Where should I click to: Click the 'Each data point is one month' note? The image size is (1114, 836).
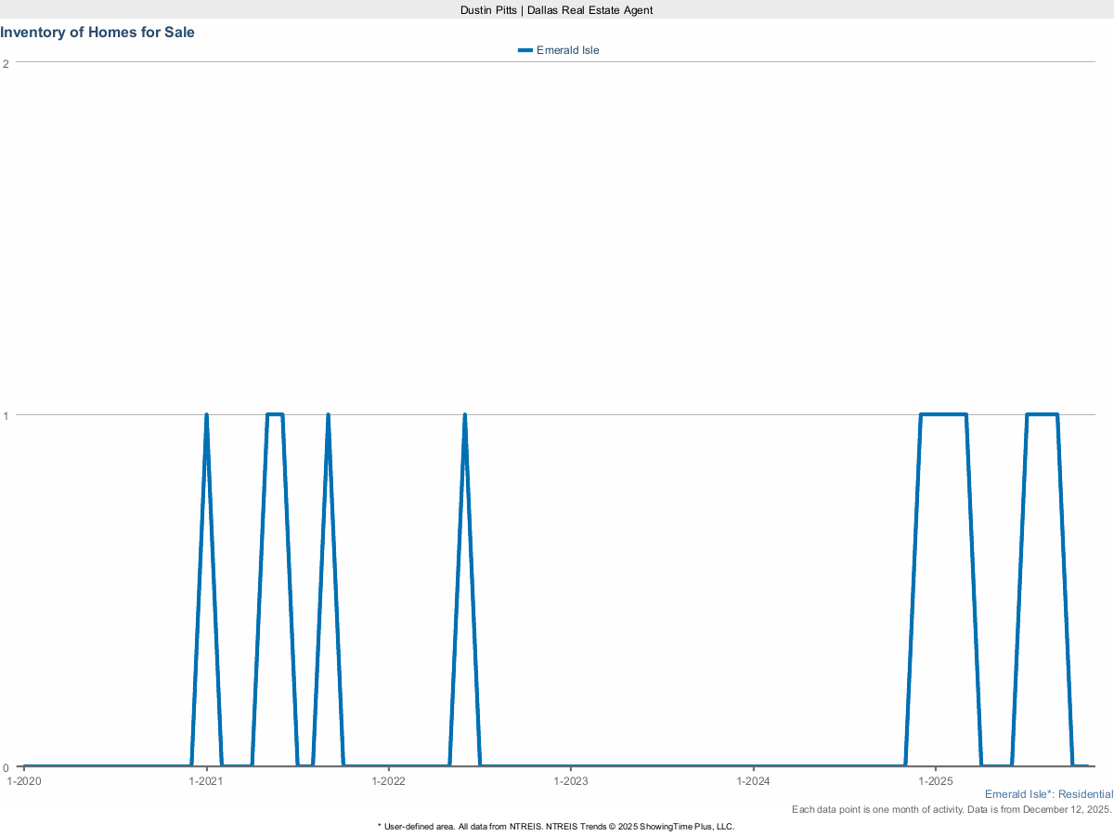[952, 810]
